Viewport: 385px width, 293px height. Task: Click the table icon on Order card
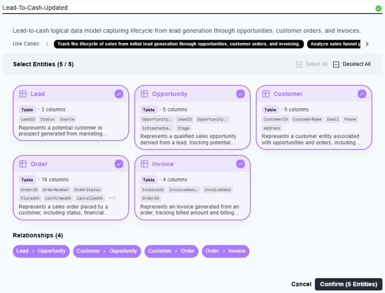click(x=23, y=164)
